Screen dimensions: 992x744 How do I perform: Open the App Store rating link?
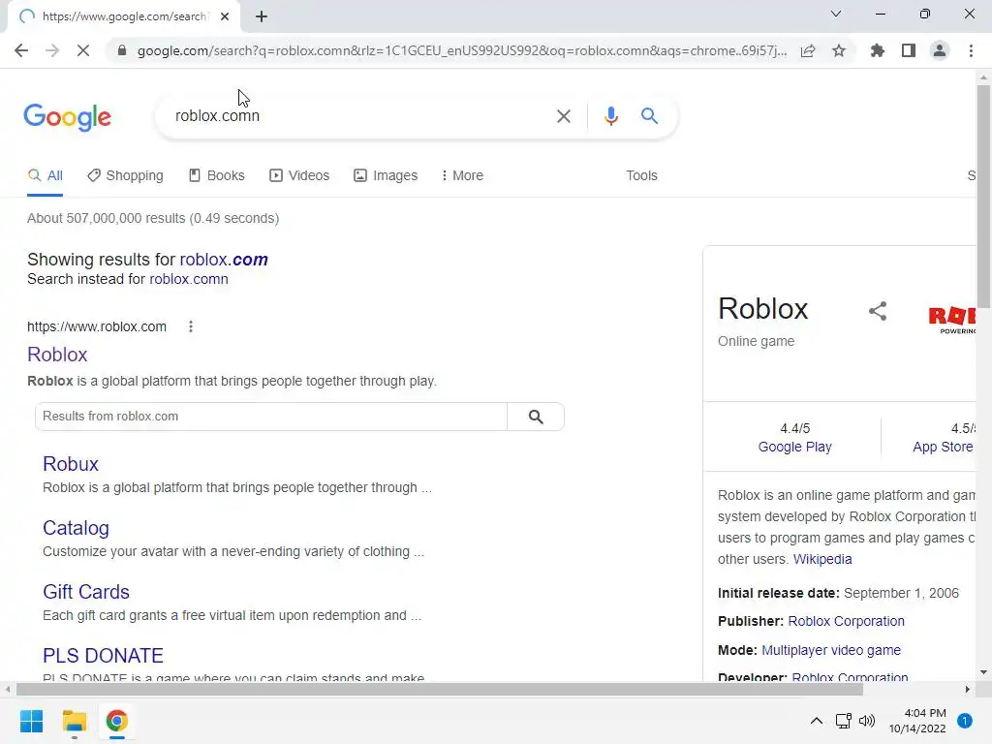pyautogui.click(x=943, y=447)
